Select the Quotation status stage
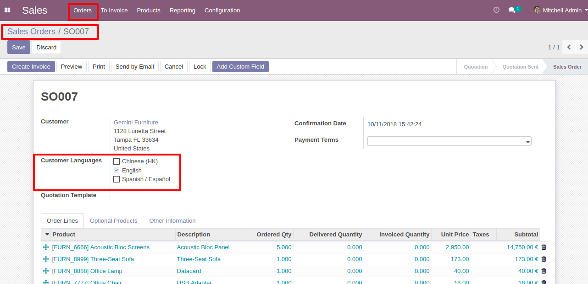 pyautogui.click(x=476, y=67)
